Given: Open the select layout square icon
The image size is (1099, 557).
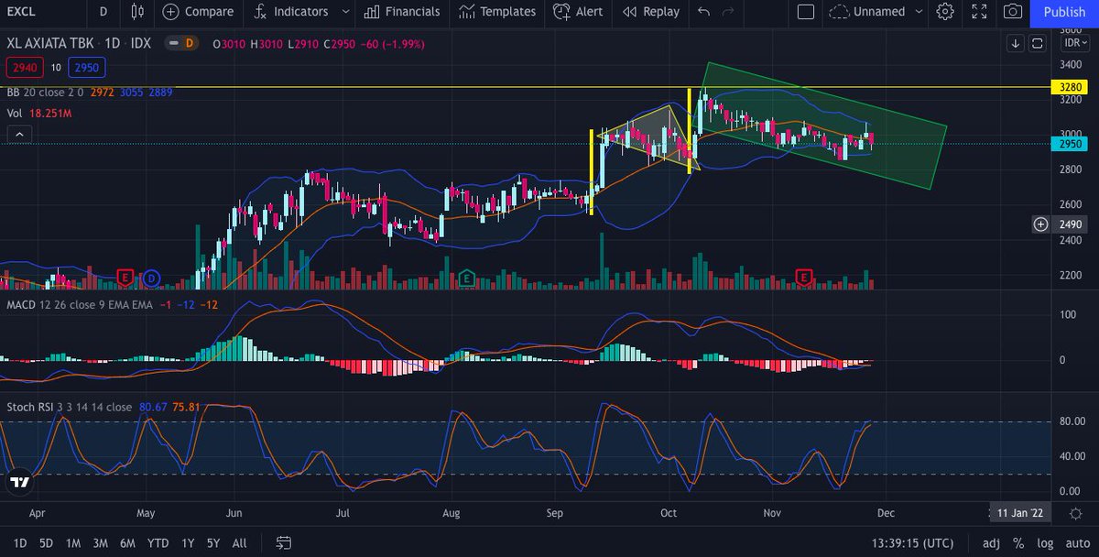Looking at the screenshot, I should (x=805, y=12).
